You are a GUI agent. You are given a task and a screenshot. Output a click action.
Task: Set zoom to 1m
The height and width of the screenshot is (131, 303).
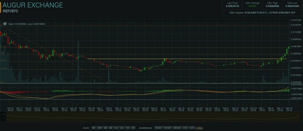127,128
